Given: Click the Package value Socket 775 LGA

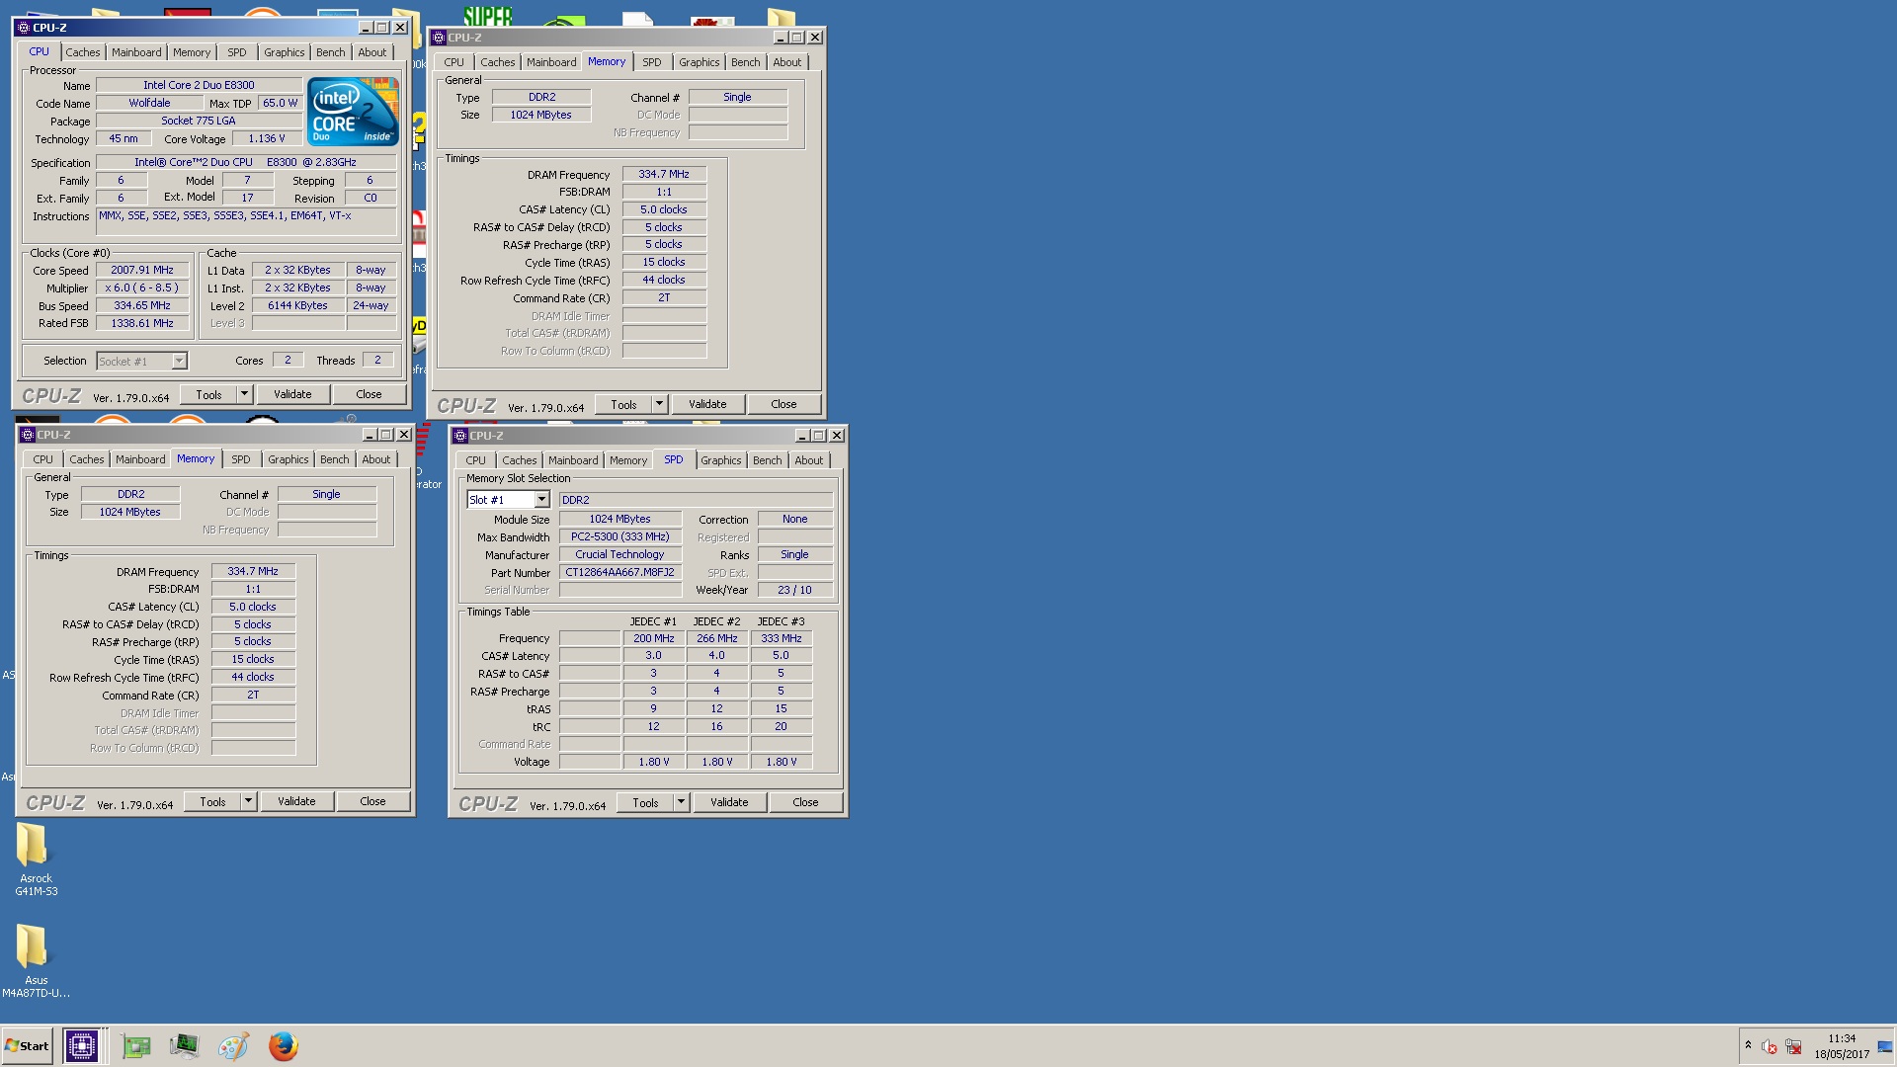Looking at the screenshot, I should 199,121.
